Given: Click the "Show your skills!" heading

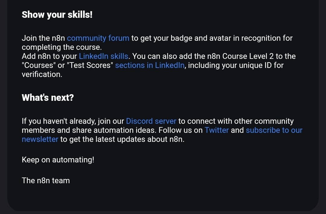Looking at the screenshot, I should 57,14.
